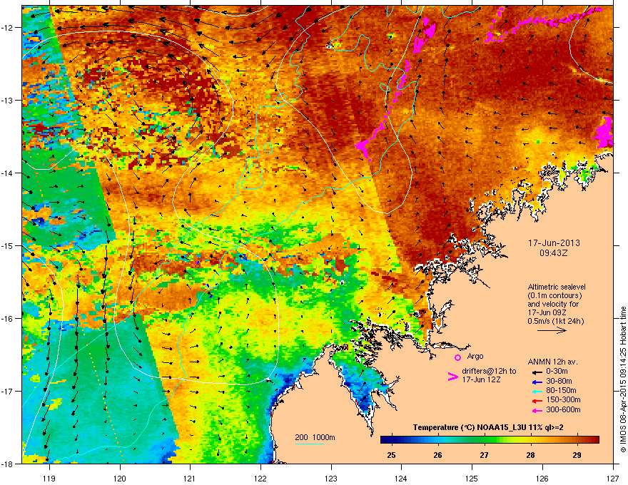Click longitude axis label 126

click(x=542, y=478)
